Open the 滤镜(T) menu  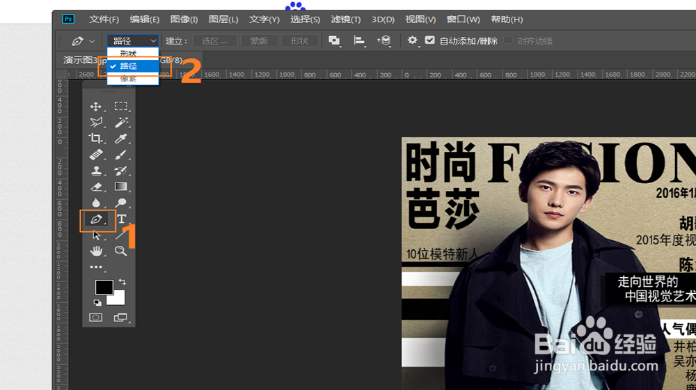345,19
